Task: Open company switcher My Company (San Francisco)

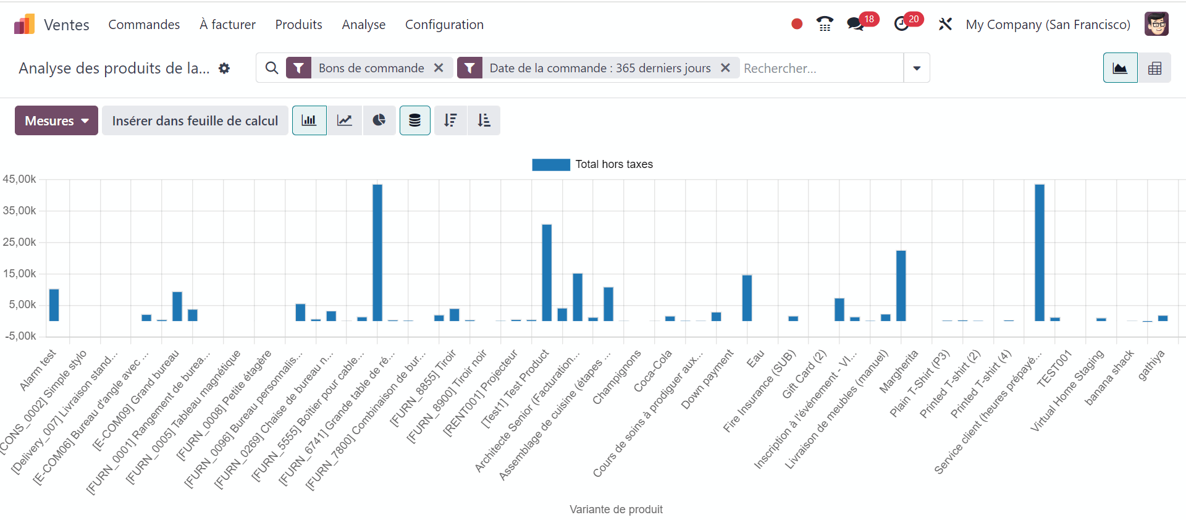Action: pos(1048,25)
